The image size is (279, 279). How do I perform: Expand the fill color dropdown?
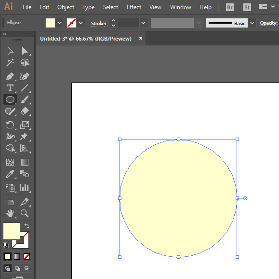(x=59, y=23)
